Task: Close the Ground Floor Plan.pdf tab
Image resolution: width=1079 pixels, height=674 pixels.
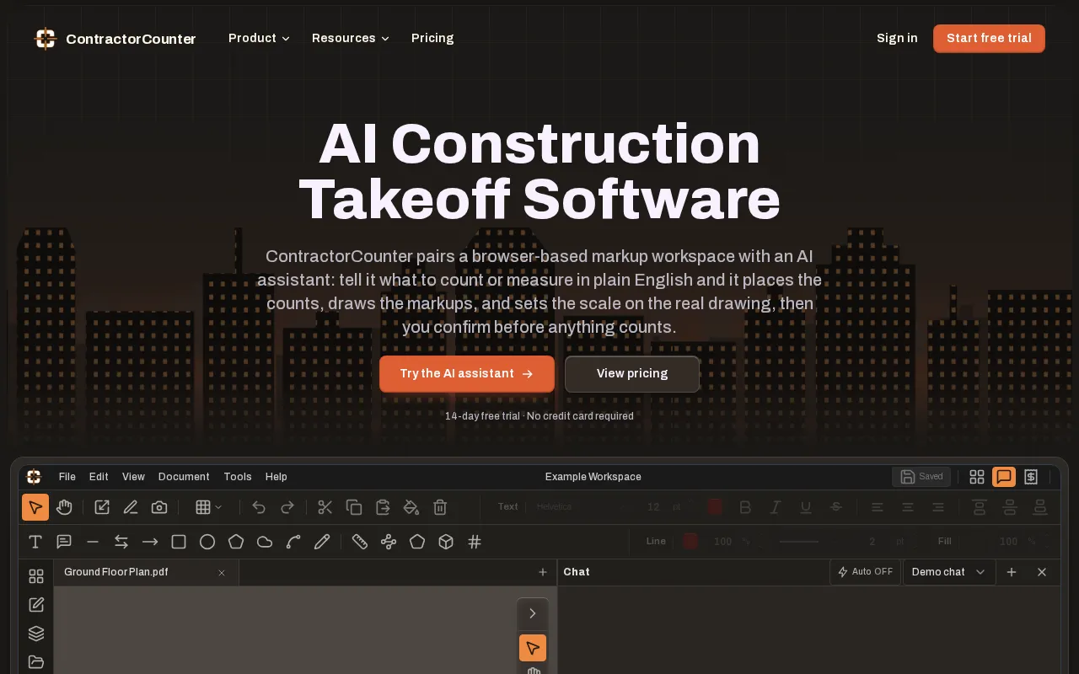Action: [x=222, y=573]
